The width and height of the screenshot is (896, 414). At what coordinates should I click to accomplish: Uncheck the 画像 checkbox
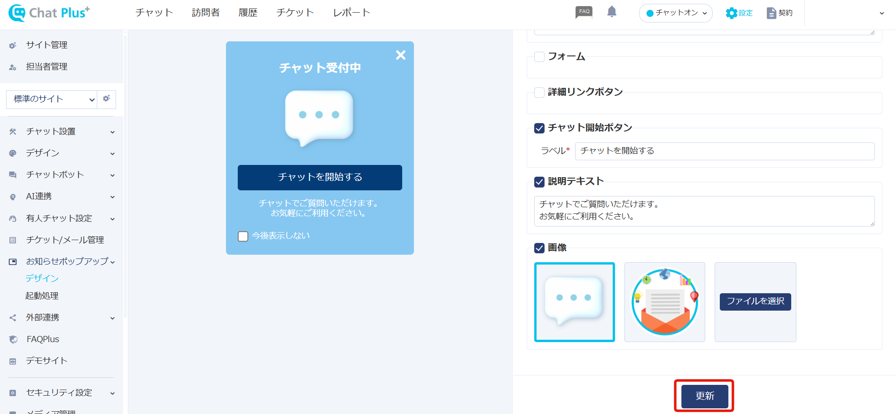point(539,248)
